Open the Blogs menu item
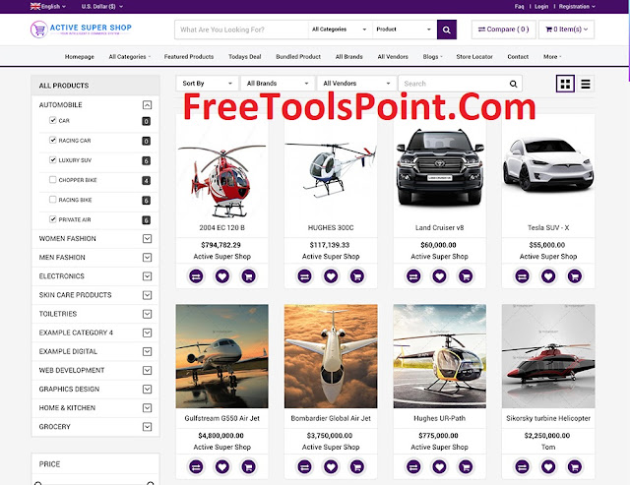 [432, 57]
